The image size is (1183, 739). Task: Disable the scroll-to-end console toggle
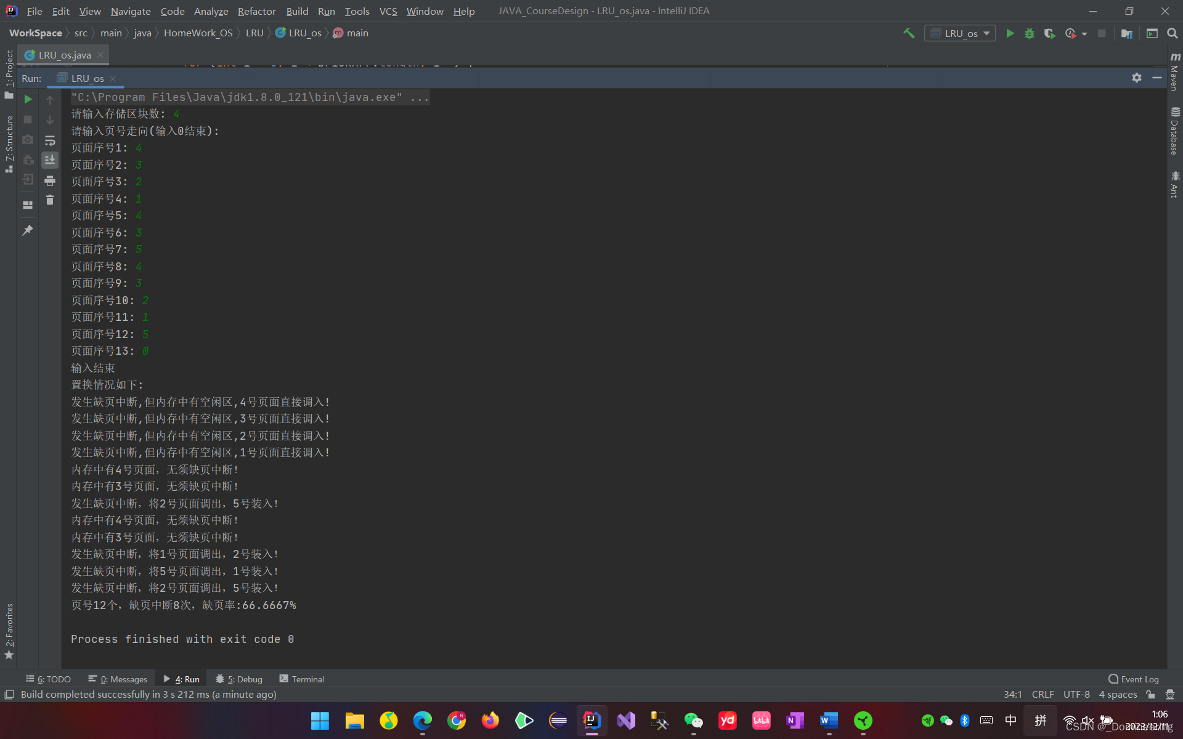click(50, 160)
